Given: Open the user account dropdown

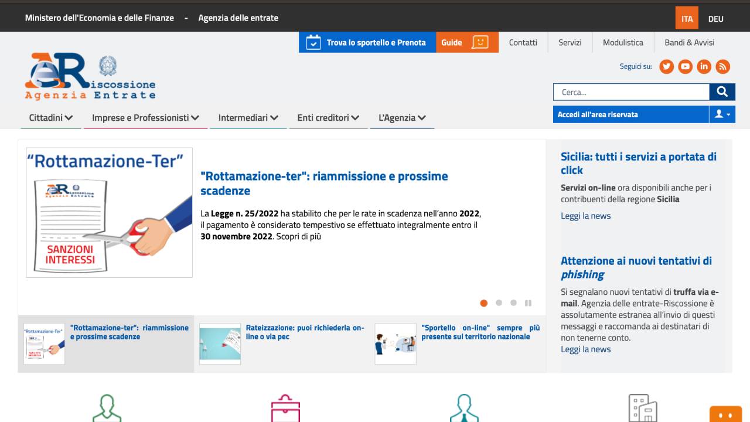Looking at the screenshot, I should point(722,114).
